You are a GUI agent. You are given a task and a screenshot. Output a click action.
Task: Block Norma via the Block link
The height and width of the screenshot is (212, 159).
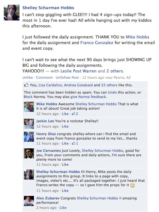28,97
